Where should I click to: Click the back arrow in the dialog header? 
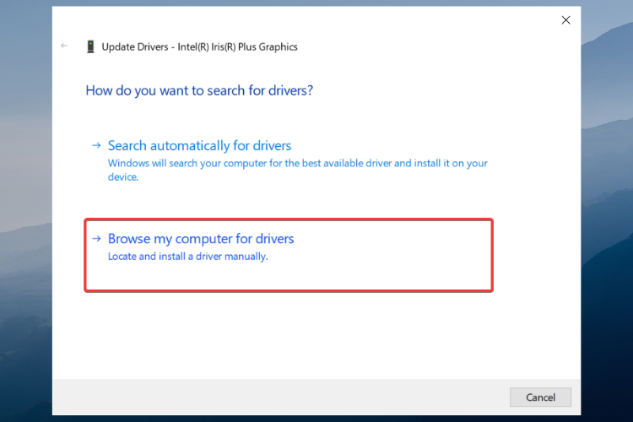[64, 46]
